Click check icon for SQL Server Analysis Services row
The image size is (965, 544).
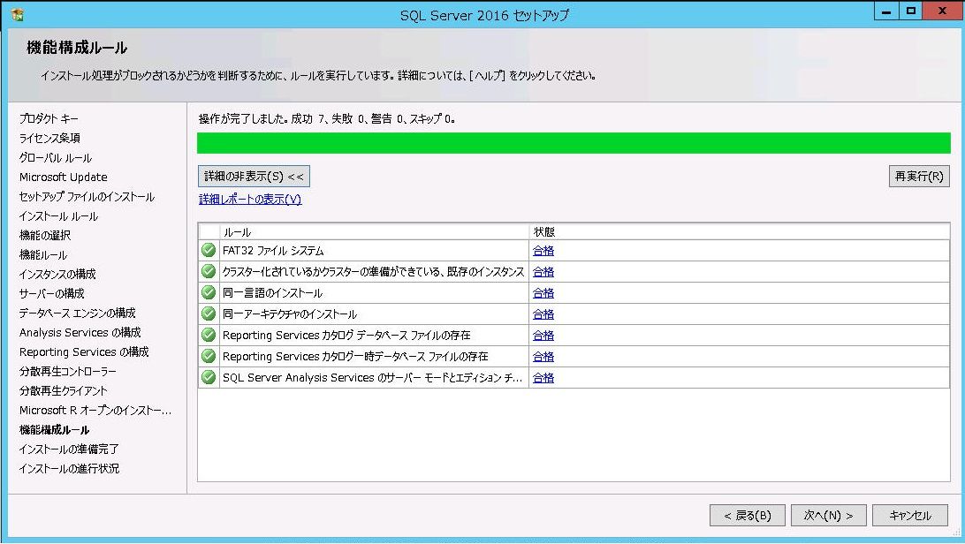(209, 377)
